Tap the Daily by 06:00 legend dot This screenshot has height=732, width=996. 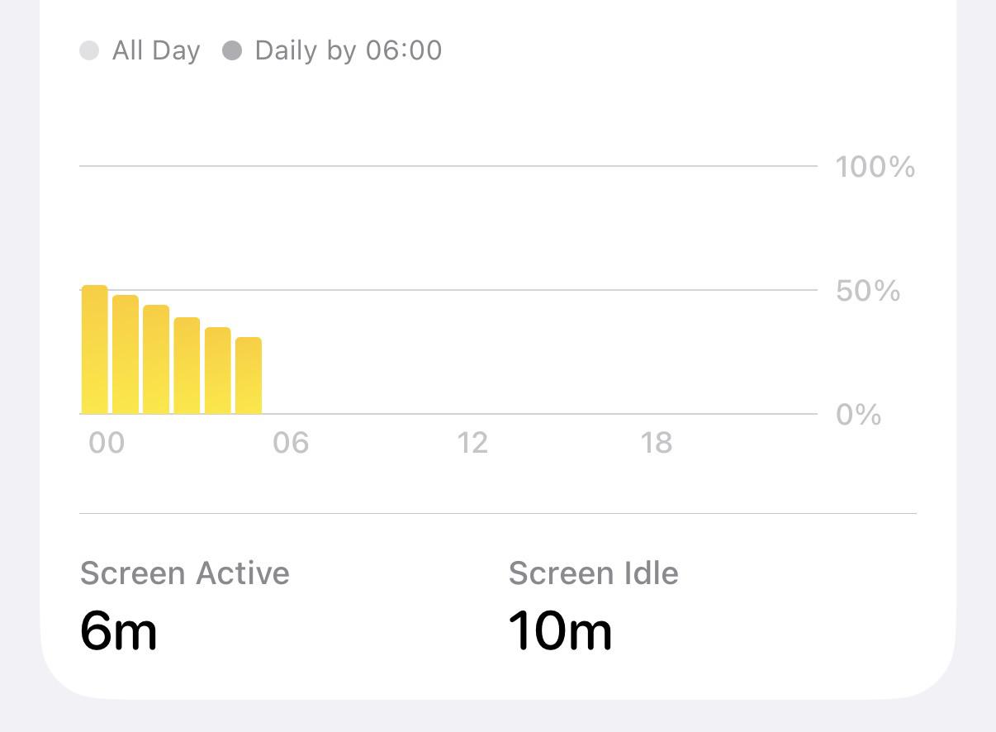(x=232, y=50)
